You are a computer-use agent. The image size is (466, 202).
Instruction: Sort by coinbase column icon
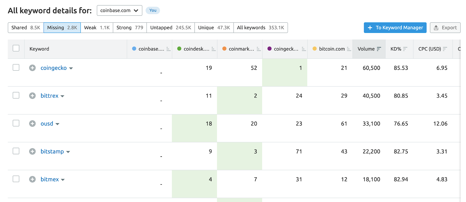coord(168,49)
